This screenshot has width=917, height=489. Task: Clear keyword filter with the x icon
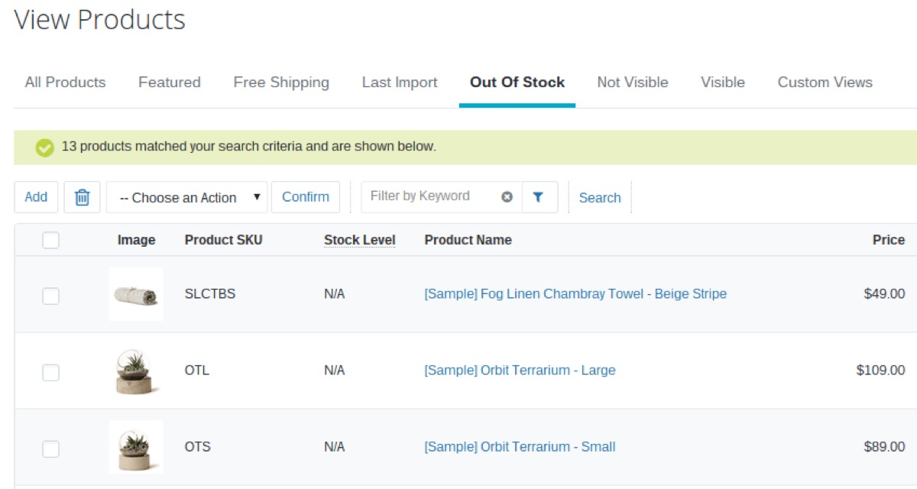(x=507, y=197)
